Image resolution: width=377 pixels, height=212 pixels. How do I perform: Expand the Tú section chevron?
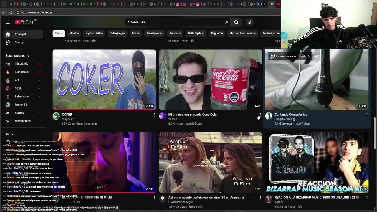(12, 134)
